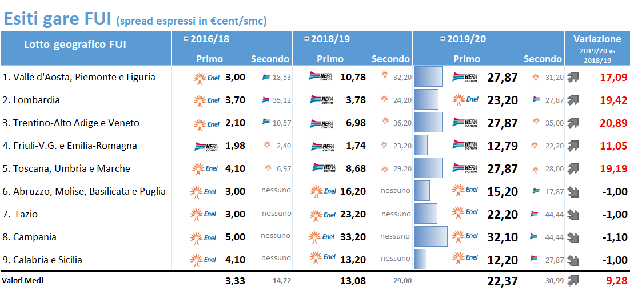Screen dimensions: 630x290
Task: Click the Enel logo in Lazio's 2019/20 Primo cell
Action: click(x=465, y=214)
